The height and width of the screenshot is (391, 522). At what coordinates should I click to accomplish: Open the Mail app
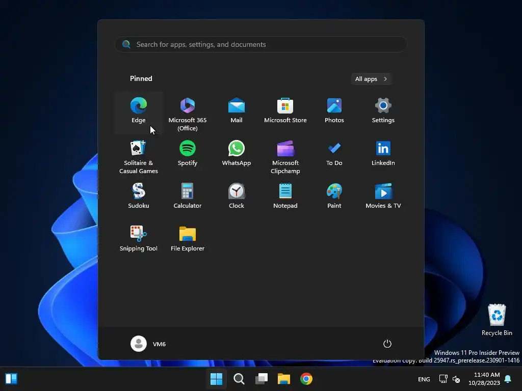237,112
